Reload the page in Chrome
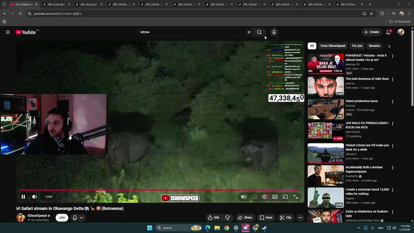This screenshot has height=233, width=414. [x=20, y=14]
